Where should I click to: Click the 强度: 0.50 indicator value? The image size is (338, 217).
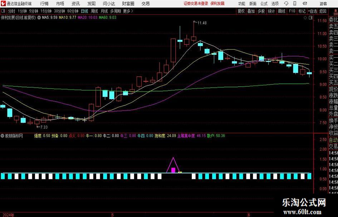click(42, 136)
